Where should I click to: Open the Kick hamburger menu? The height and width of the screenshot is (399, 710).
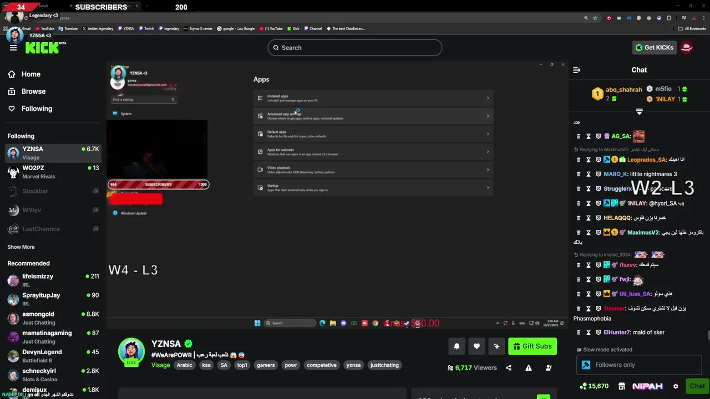[13, 48]
